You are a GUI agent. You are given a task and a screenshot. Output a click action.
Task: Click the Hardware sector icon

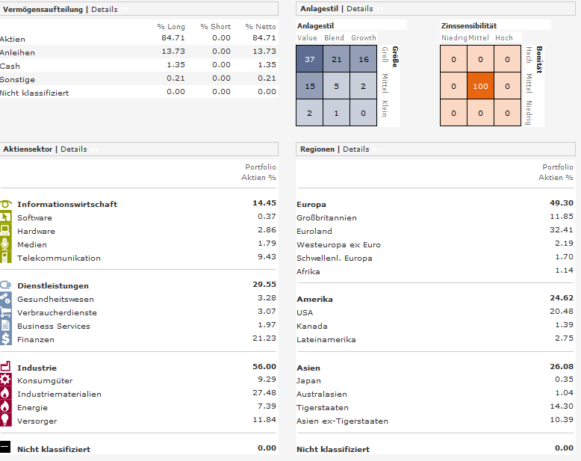(6, 231)
